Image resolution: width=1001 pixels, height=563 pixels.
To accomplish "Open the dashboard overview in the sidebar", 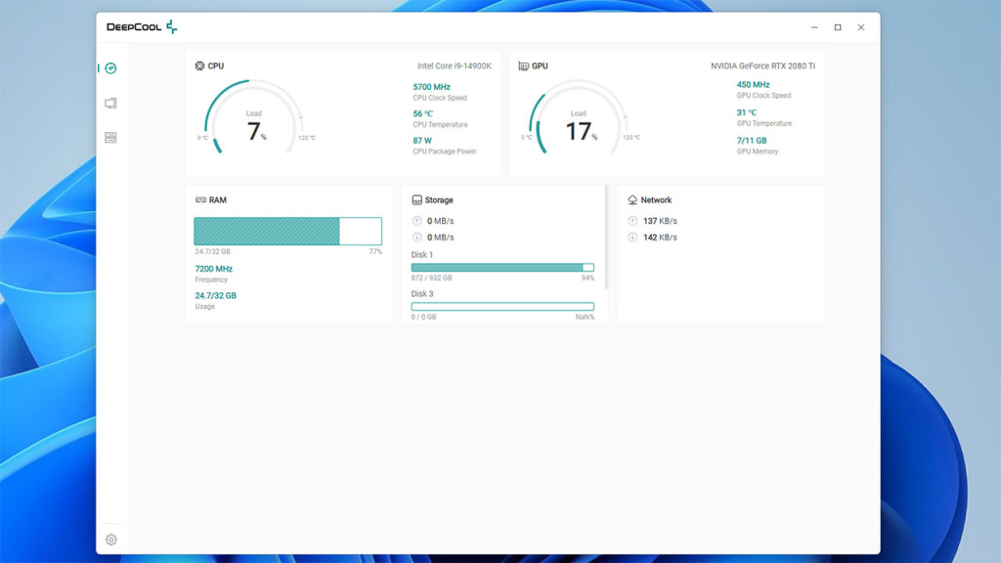I will [x=110, y=68].
